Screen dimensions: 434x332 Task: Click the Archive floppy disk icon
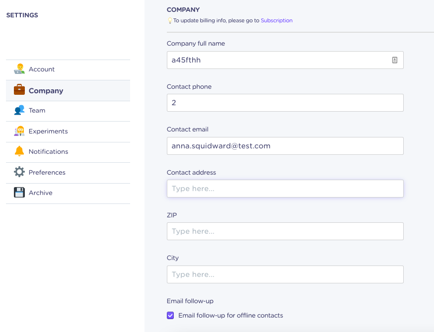[19, 193]
